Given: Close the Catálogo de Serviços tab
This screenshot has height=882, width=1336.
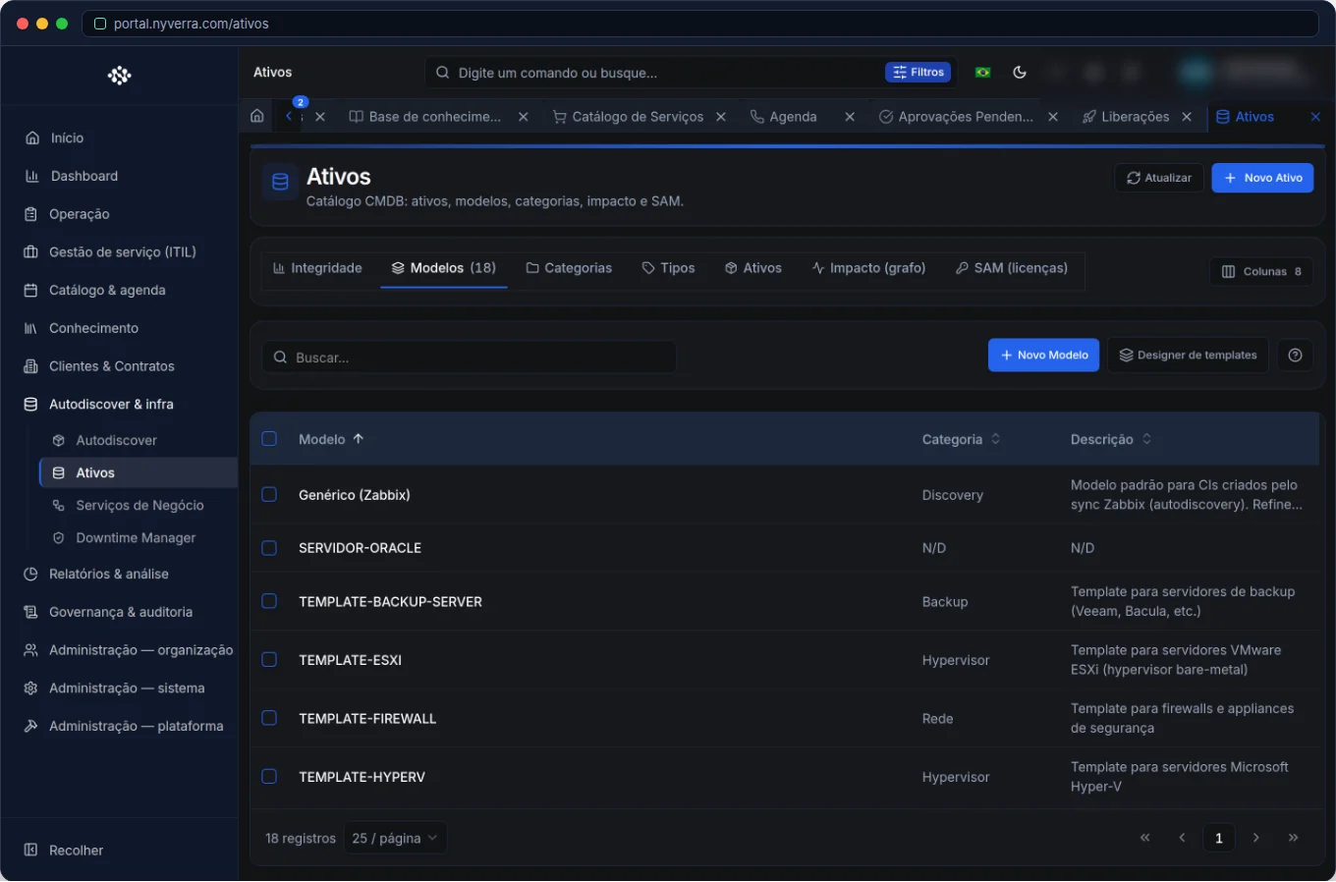Looking at the screenshot, I should tap(721, 117).
